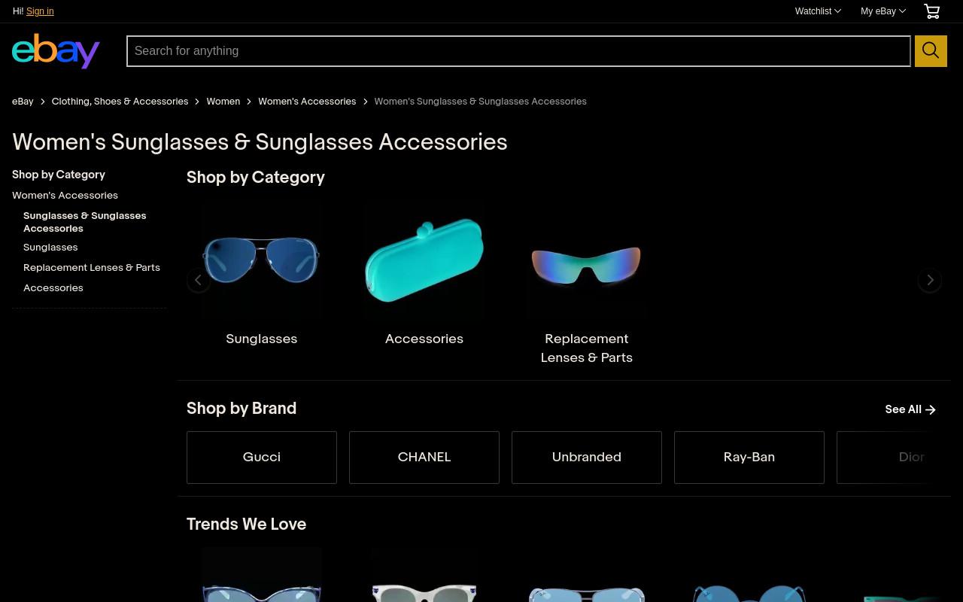Open the Sunglasses category image
The image size is (963, 602).
click(x=262, y=262)
